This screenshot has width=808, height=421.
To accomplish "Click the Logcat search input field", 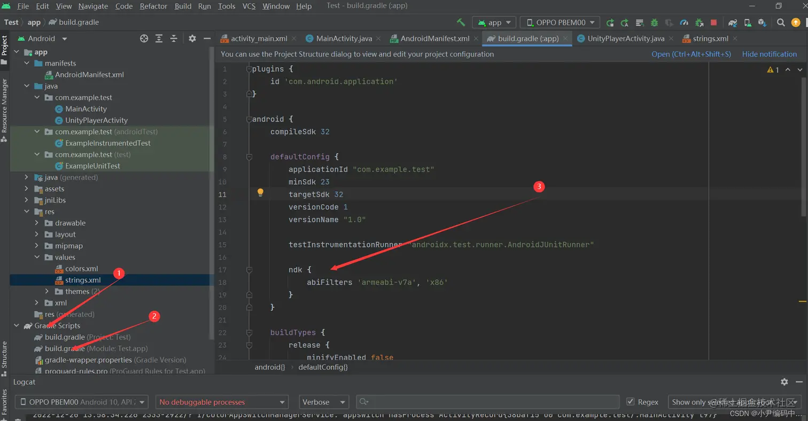I will click(x=487, y=402).
